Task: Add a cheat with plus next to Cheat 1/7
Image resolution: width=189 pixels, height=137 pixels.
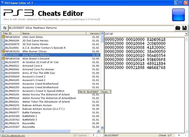Action: click(179, 135)
